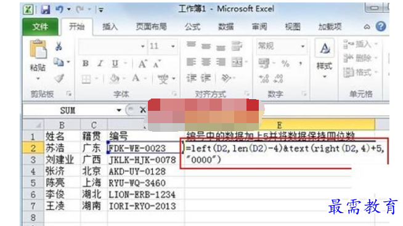
Task: Click the Decrease decimal icon
Action: (x=279, y=79)
